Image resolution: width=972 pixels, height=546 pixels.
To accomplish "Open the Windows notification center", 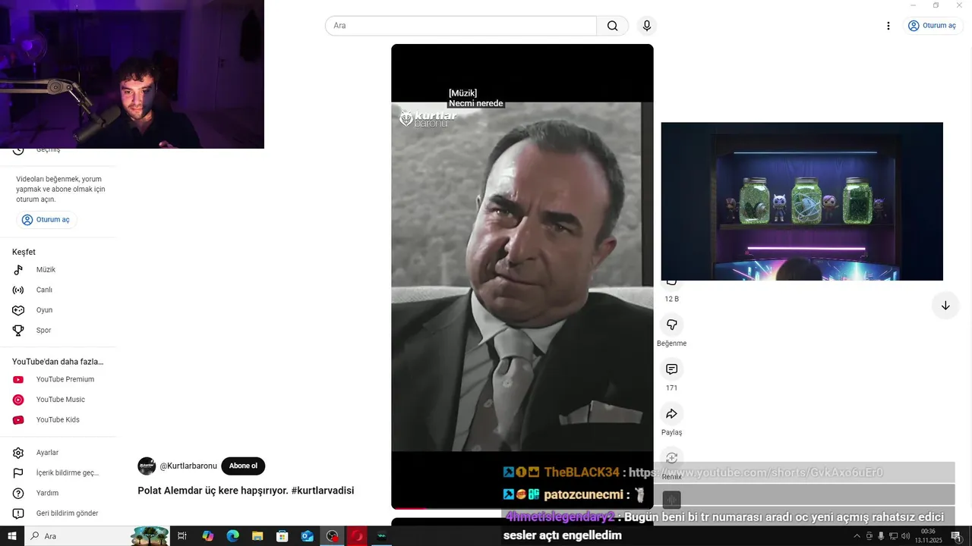I will pyautogui.click(x=956, y=536).
